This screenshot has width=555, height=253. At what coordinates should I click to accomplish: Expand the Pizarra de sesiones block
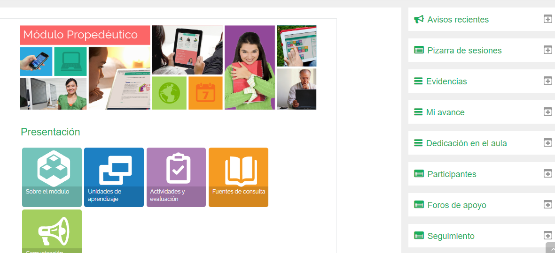pyautogui.click(x=547, y=50)
